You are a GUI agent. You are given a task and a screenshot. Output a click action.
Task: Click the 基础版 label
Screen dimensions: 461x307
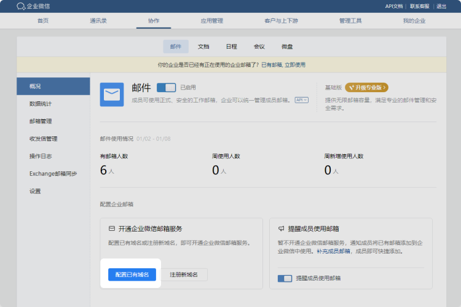(333, 87)
